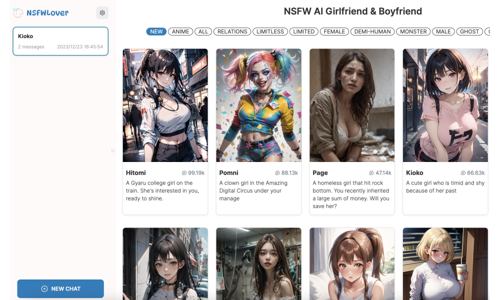
Task: Collapse the sidebar with the arrow icon
Action: click(113, 151)
